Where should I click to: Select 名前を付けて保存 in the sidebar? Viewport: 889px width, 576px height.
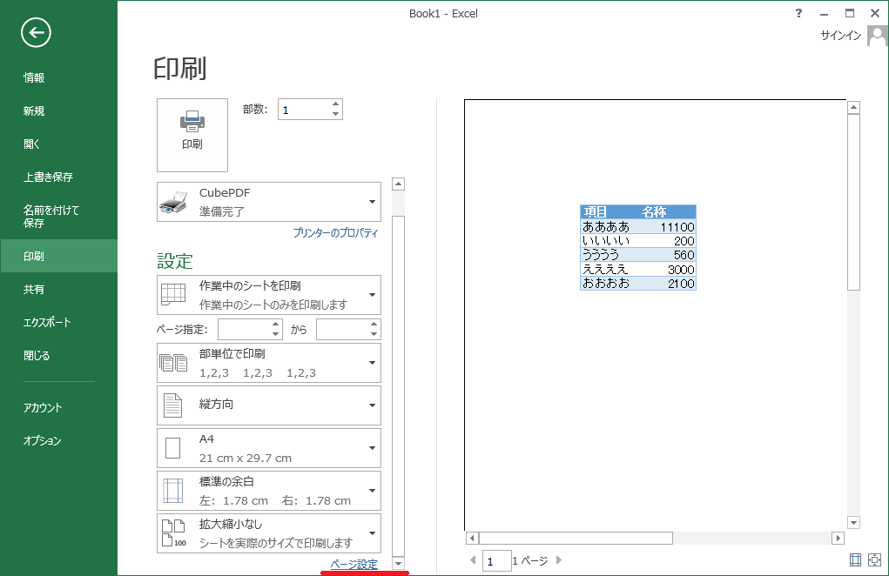pos(51,217)
